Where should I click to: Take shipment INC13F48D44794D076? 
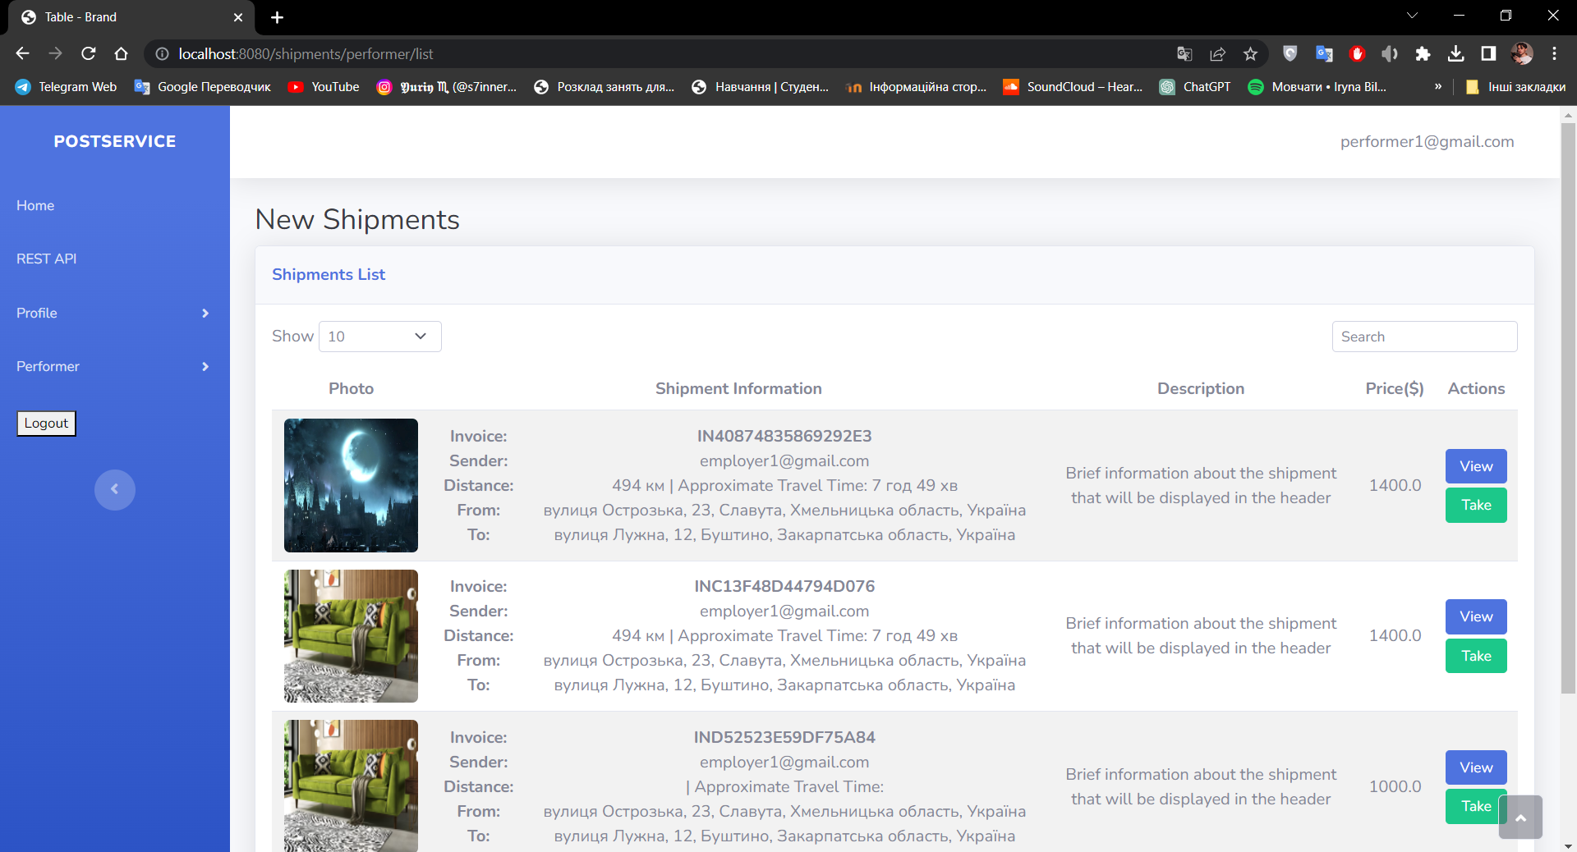coord(1476,656)
